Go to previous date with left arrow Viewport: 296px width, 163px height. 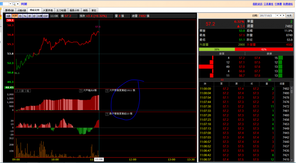(280, 16)
